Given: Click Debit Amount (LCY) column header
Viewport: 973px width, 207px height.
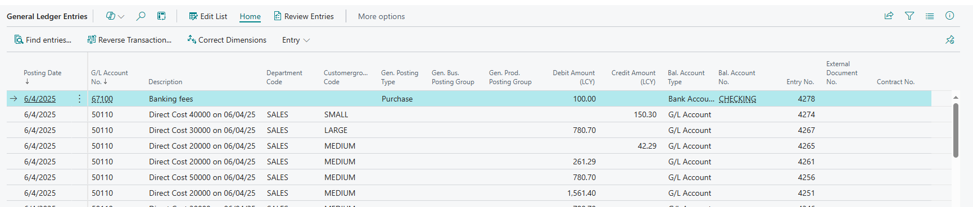Looking at the screenshot, I should point(573,77).
